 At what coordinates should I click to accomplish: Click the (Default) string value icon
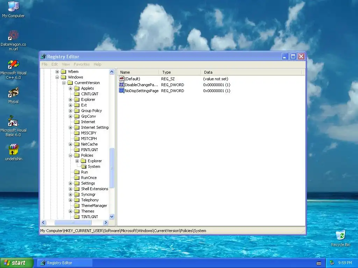(x=121, y=79)
